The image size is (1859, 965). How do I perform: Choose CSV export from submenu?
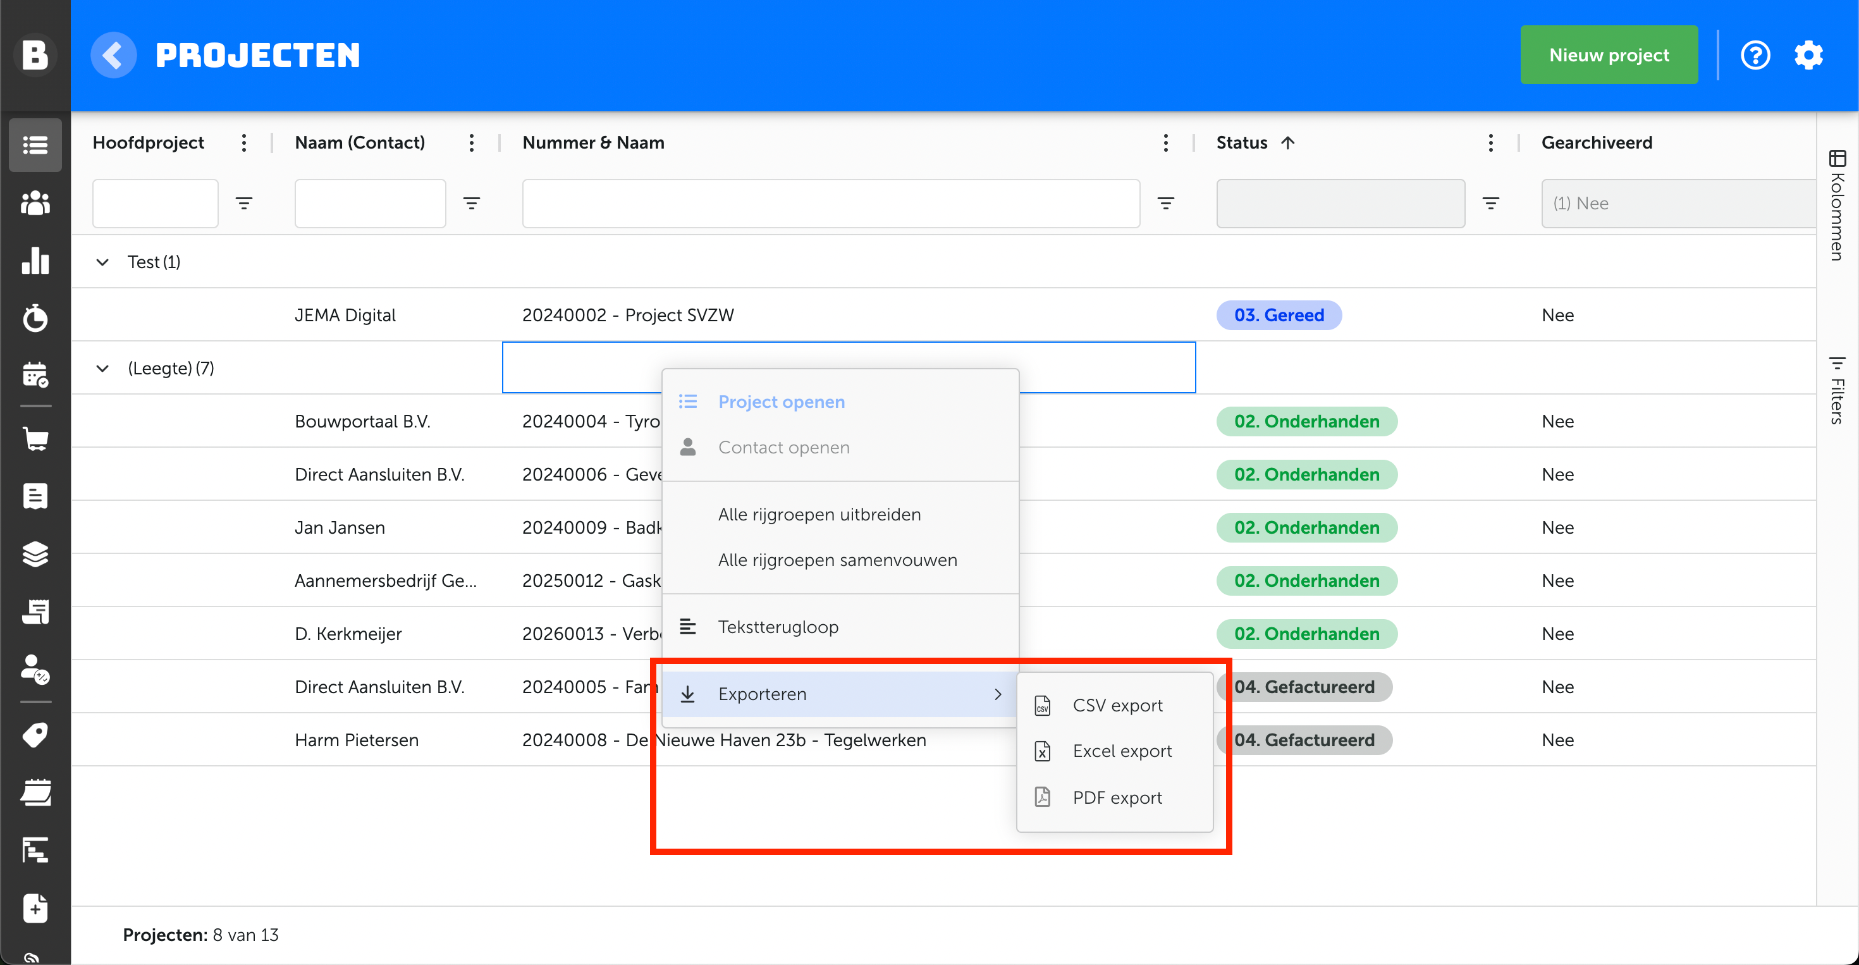pos(1114,706)
